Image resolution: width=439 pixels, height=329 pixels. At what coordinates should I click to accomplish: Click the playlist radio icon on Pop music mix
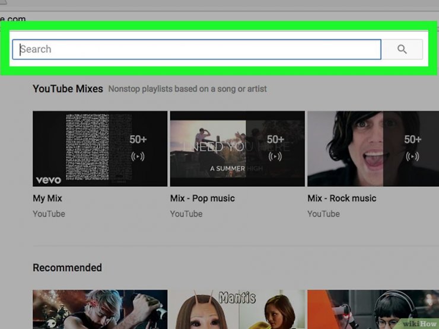[275, 156]
